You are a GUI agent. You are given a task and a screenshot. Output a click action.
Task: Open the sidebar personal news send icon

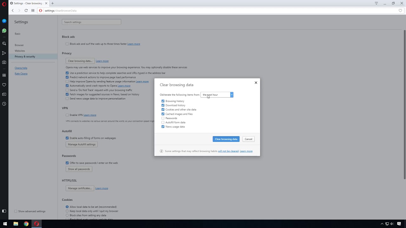point(4,53)
